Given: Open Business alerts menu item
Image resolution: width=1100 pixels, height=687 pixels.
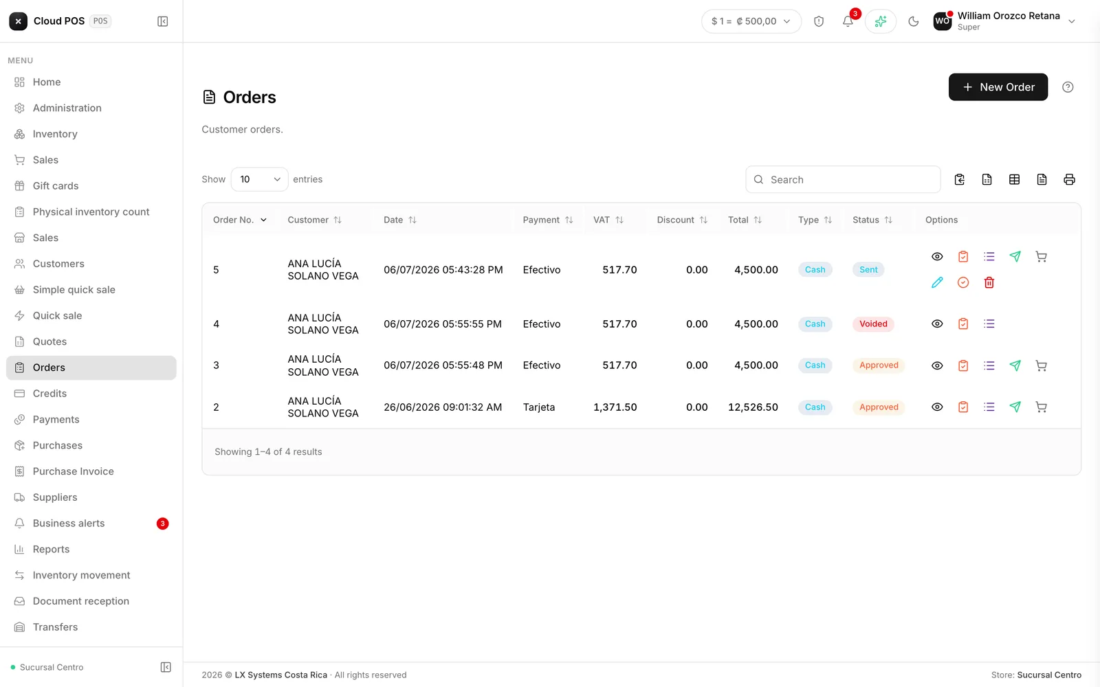Looking at the screenshot, I should [x=91, y=523].
